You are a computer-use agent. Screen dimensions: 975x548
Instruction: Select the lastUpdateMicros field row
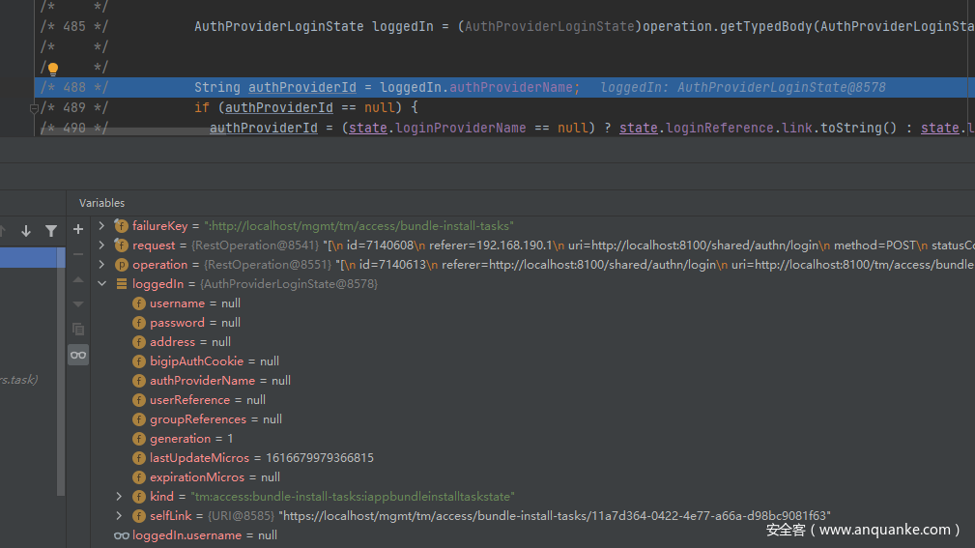click(x=261, y=458)
